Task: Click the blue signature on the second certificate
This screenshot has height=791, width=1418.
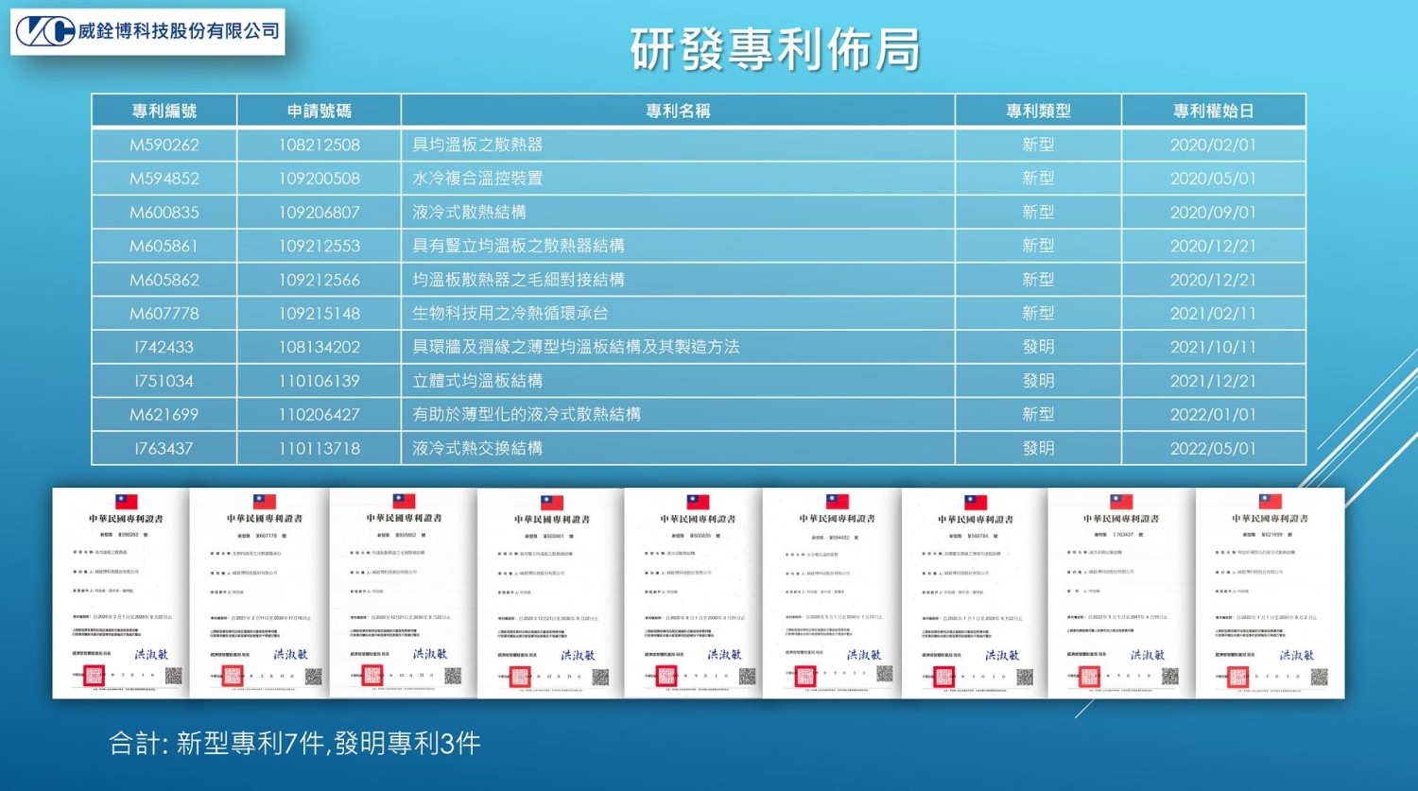Action: point(290,654)
